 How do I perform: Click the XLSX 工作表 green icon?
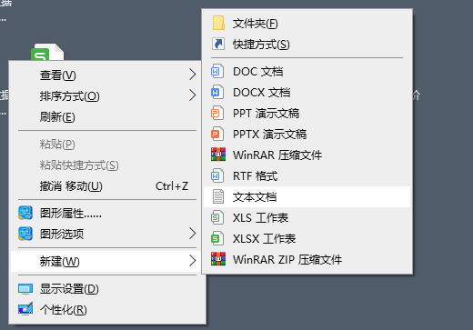(217, 238)
